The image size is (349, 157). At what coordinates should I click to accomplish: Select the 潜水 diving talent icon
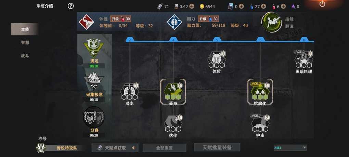(x=130, y=92)
